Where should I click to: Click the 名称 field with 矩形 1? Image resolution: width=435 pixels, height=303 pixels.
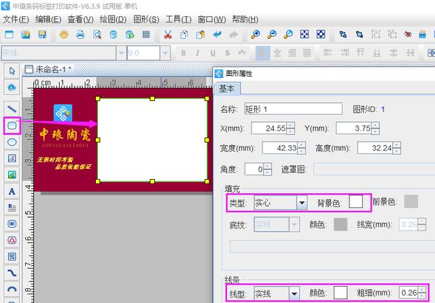pyautogui.click(x=293, y=108)
